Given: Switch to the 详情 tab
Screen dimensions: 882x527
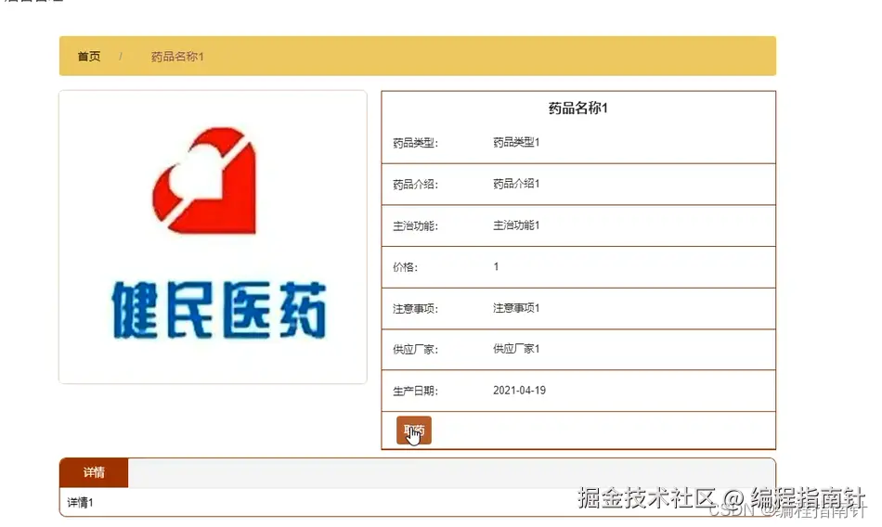Looking at the screenshot, I should tap(94, 472).
